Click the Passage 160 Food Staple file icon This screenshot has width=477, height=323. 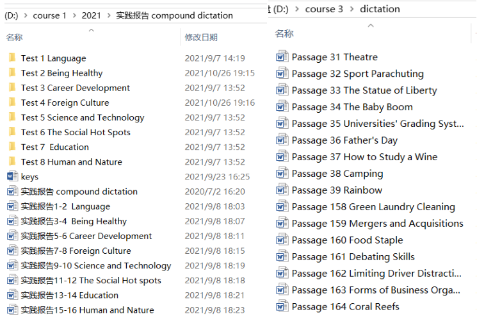282,240
